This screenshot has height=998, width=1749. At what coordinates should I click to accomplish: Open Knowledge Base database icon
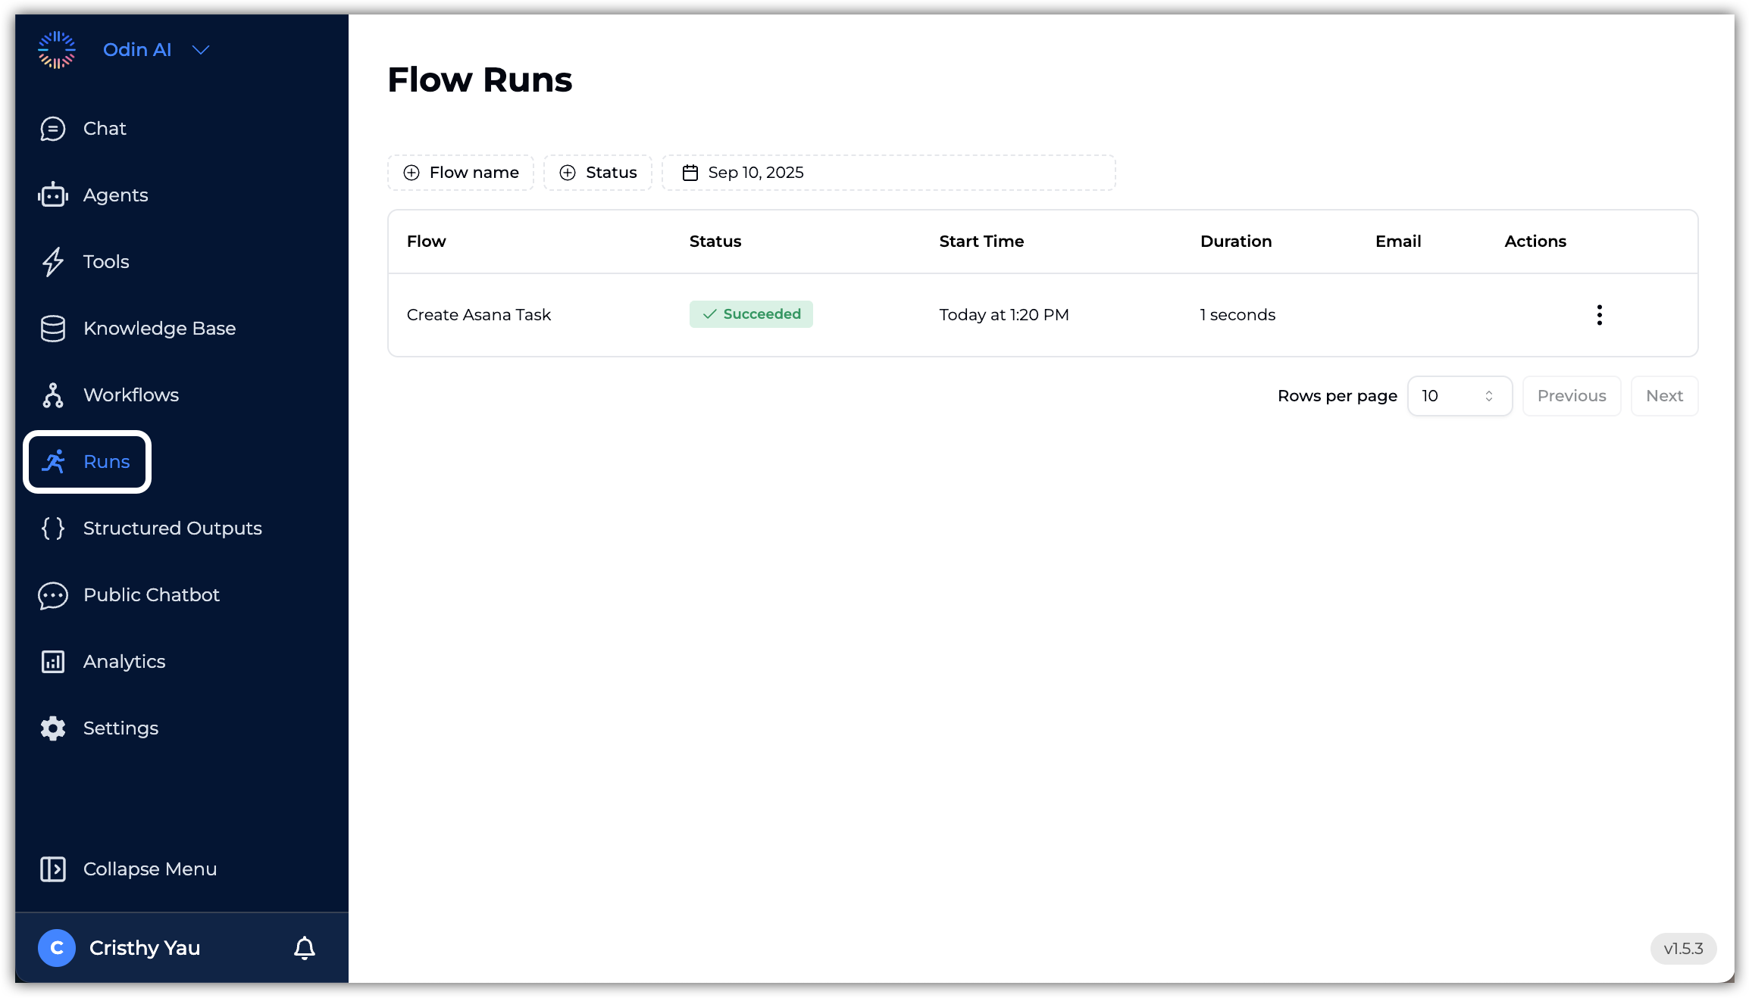pos(52,329)
